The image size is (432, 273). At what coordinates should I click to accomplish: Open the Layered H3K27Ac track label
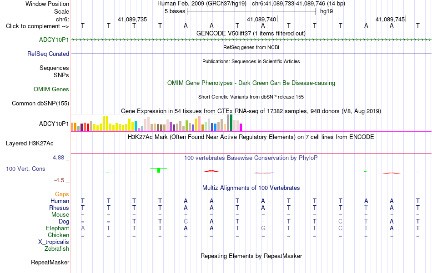tap(30, 143)
